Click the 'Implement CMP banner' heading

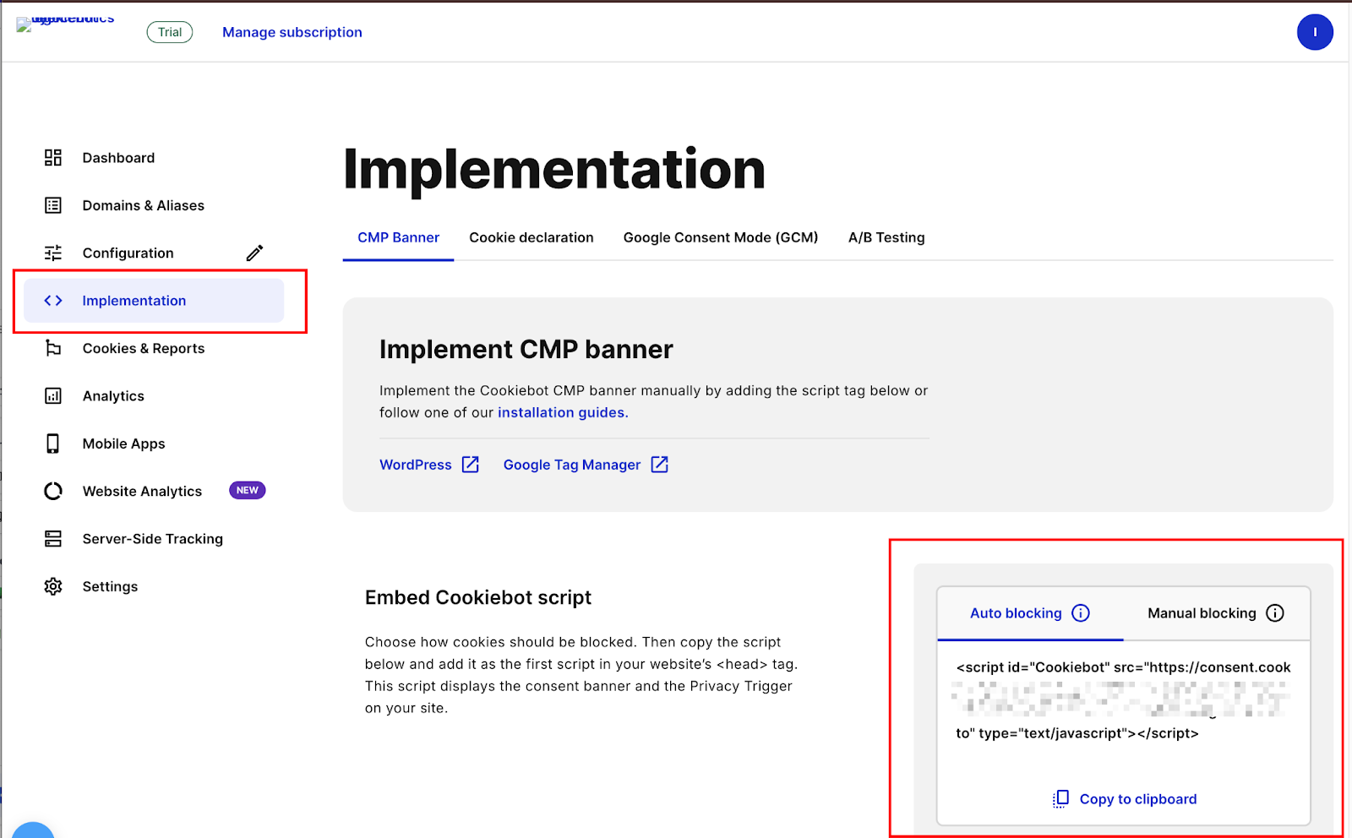(x=526, y=349)
